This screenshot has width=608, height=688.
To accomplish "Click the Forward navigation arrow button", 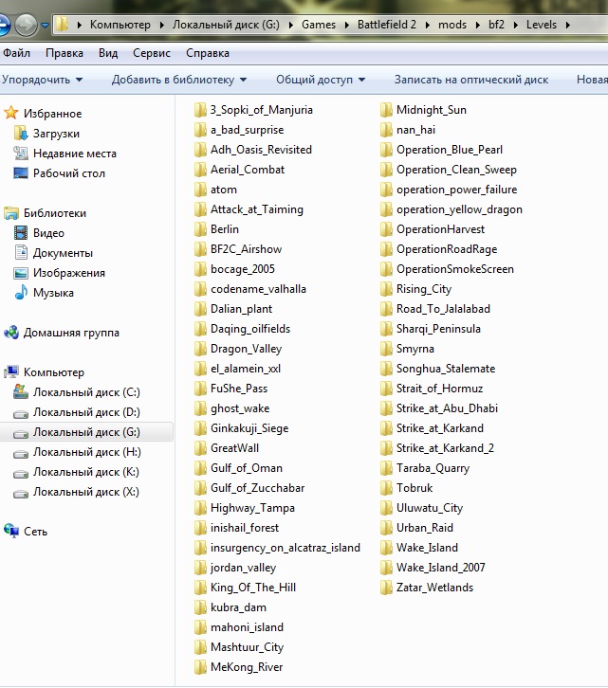I will click(26, 25).
